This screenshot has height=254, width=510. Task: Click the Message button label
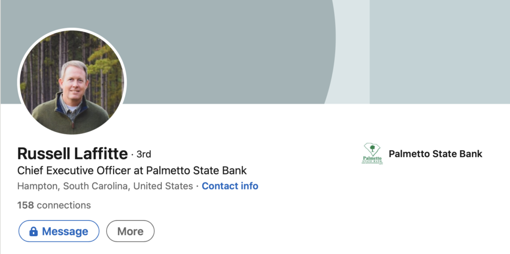[x=65, y=232]
